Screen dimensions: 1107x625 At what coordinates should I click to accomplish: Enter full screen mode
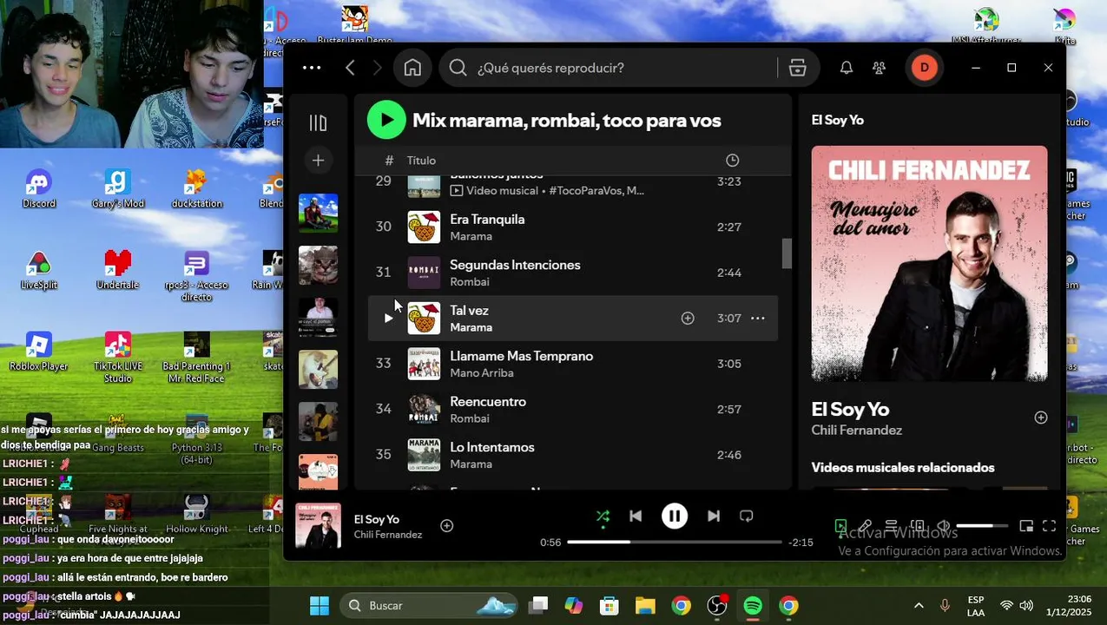[1049, 526]
